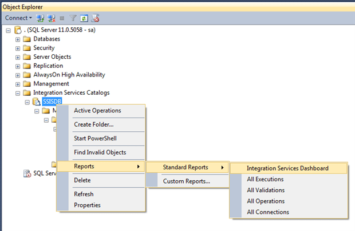Choose Properties from context menu

(x=101, y=205)
